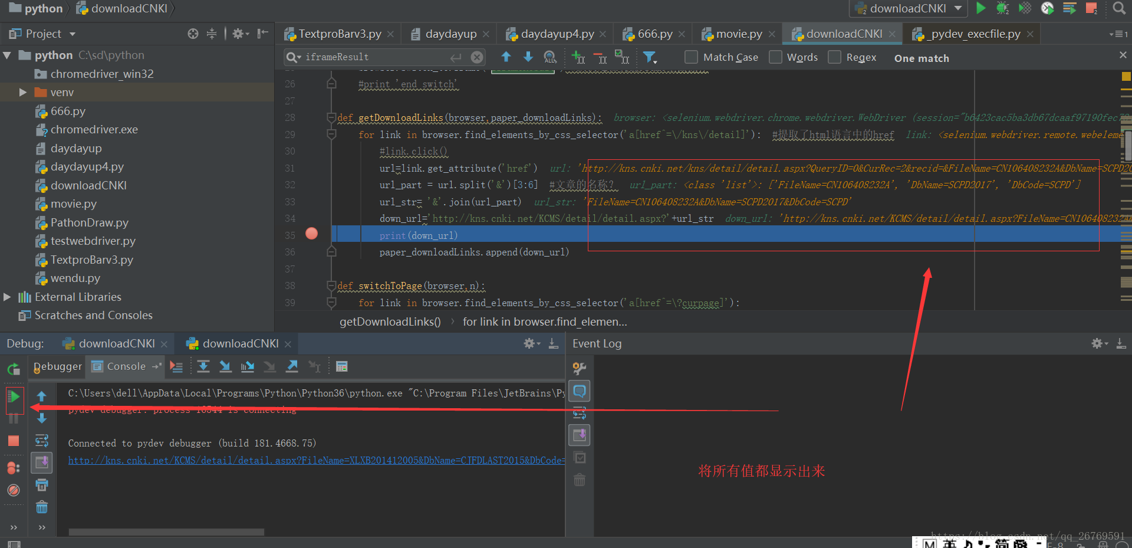Expand External Libraries node
The height and width of the screenshot is (548, 1132).
click(7, 297)
